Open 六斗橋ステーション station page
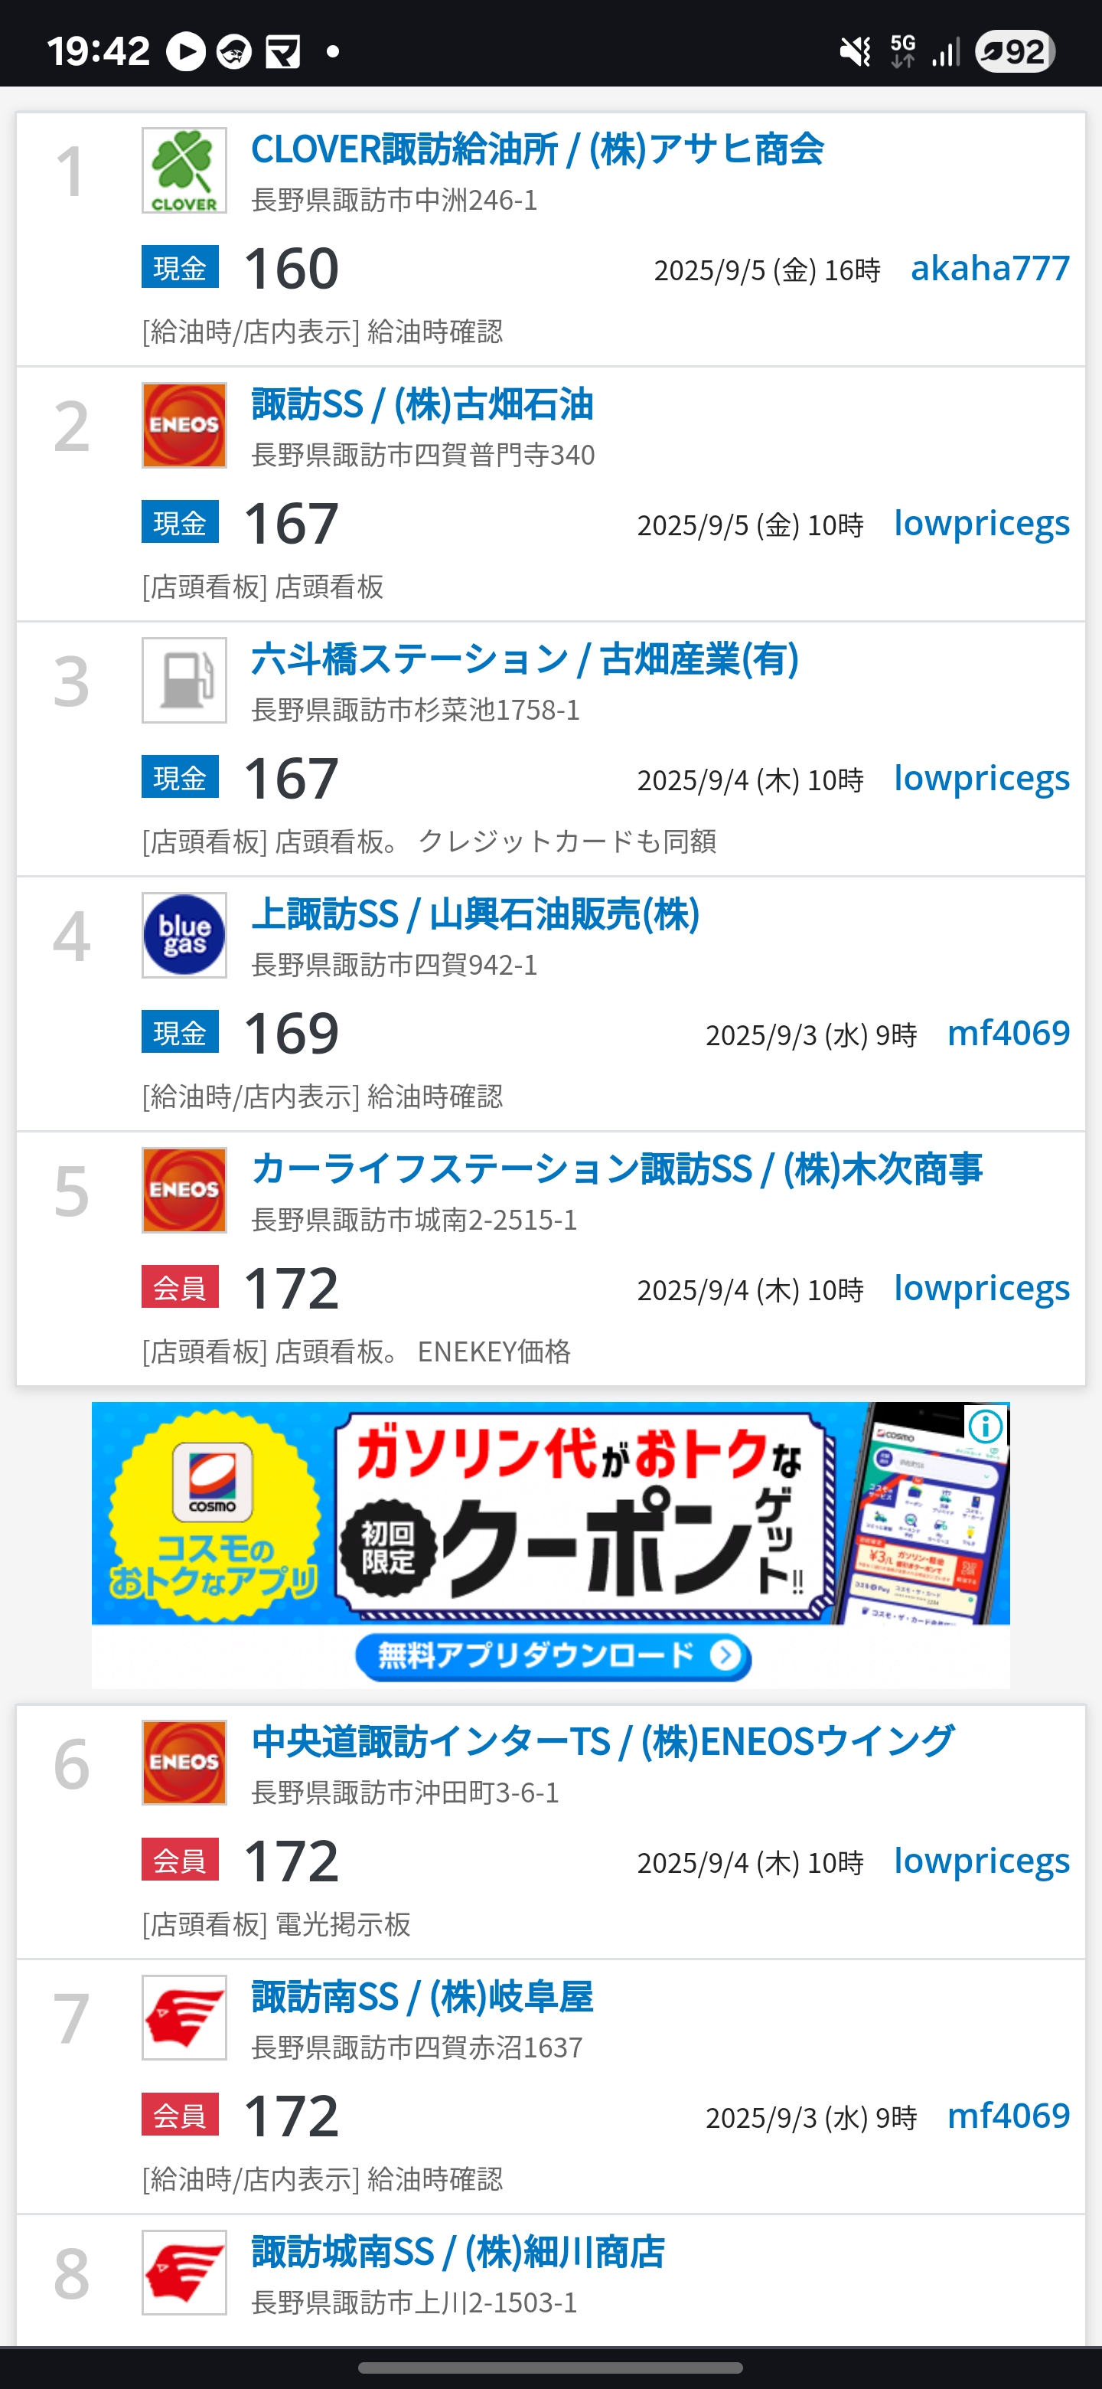Image resolution: width=1102 pixels, height=2389 pixels. point(524,659)
